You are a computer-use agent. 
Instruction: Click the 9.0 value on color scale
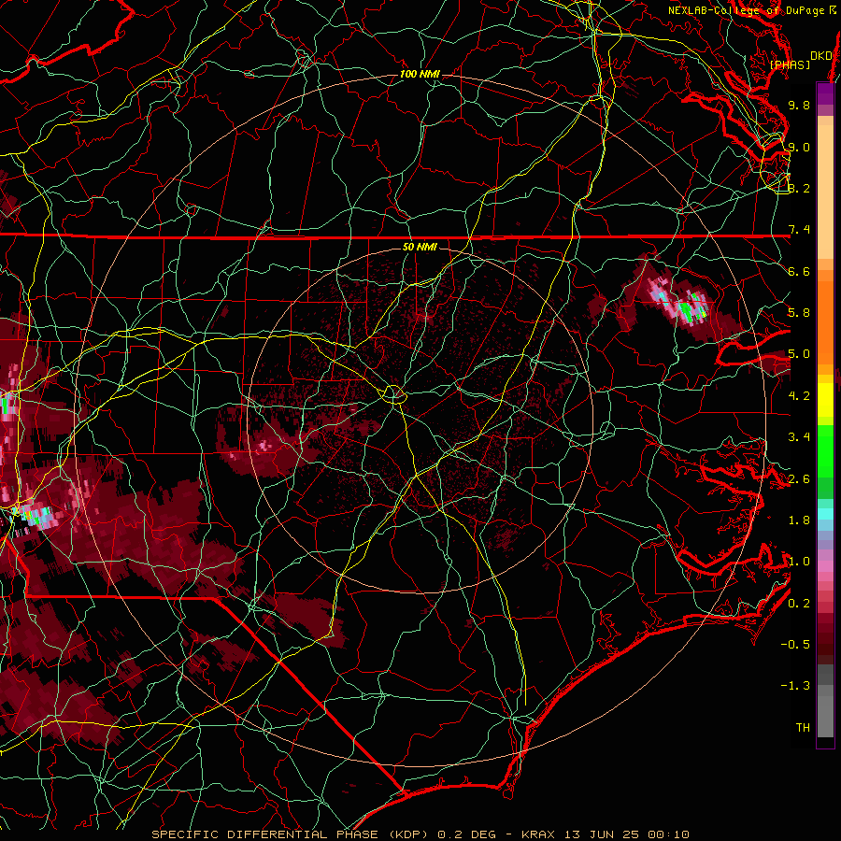pos(799,147)
